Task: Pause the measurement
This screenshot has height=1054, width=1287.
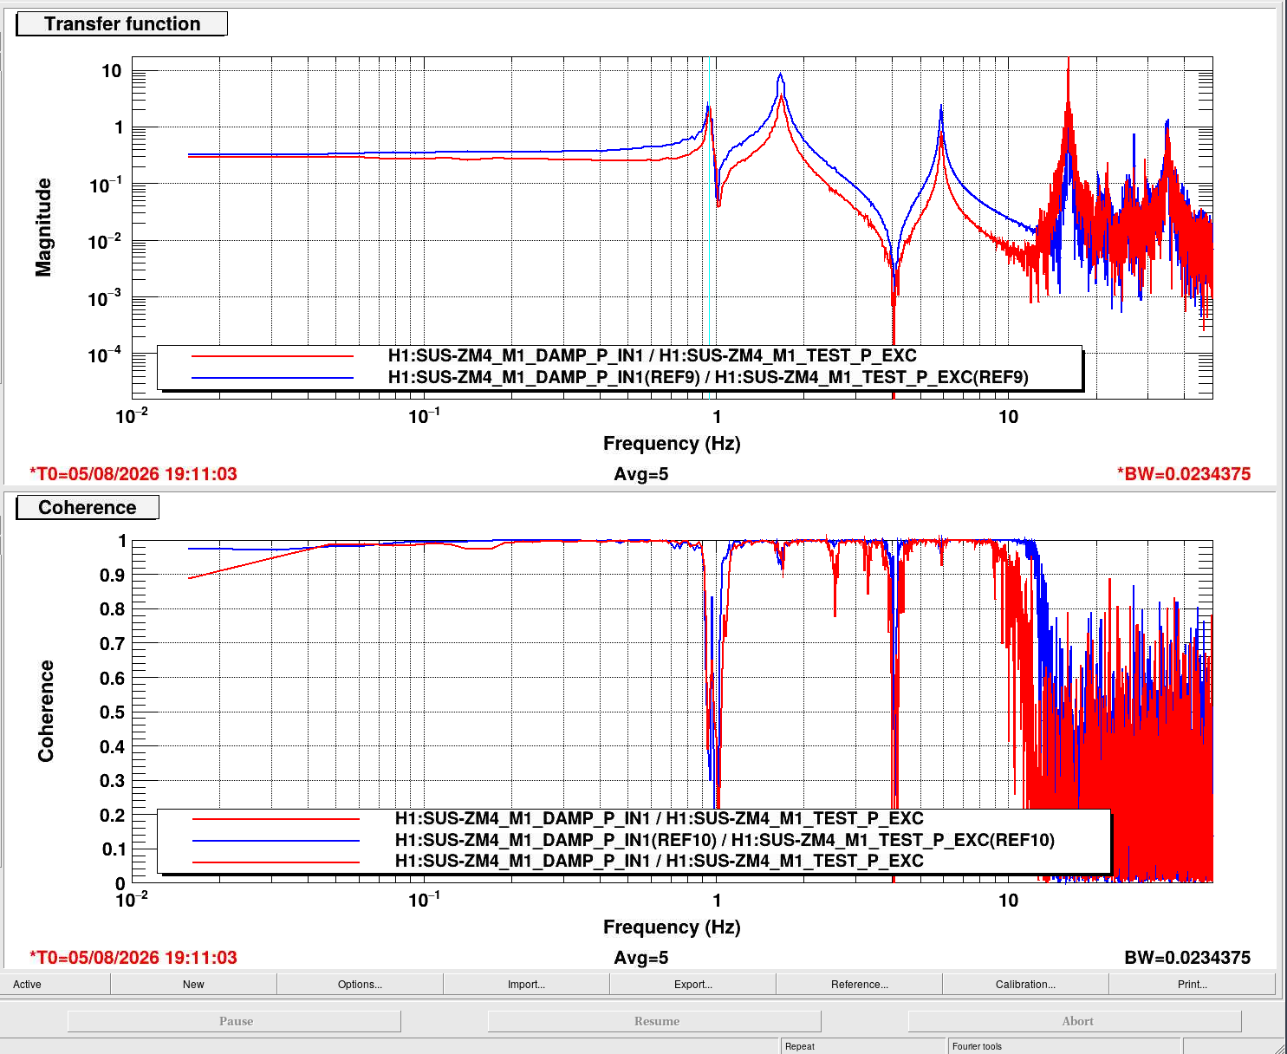Action: (235, 1021)
